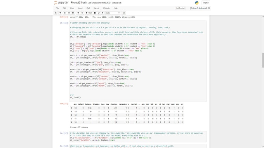Open the Insert menu

80,8
